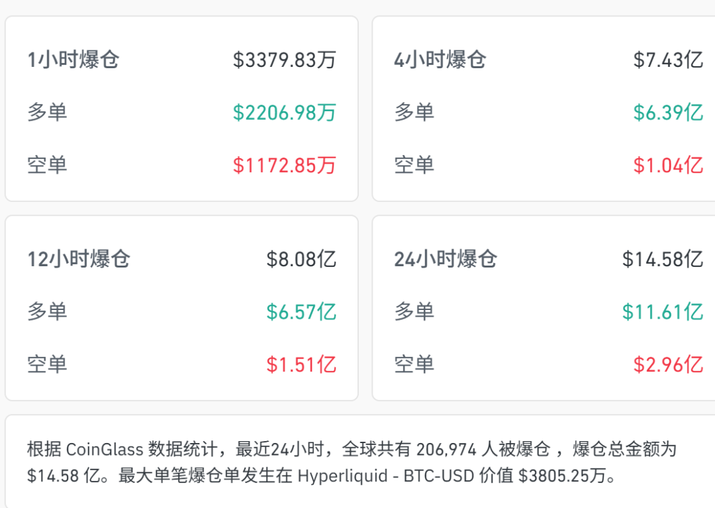Click the 206,974 liquidated traders figure
This screenshot has height=508, width=715.
(x=446, y=449)
